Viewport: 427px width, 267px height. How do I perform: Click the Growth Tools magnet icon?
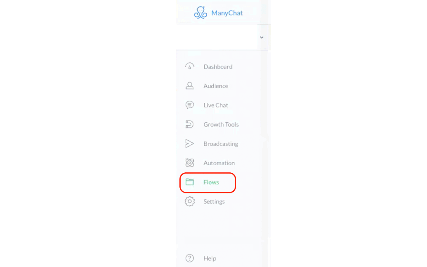click(189, 124)
